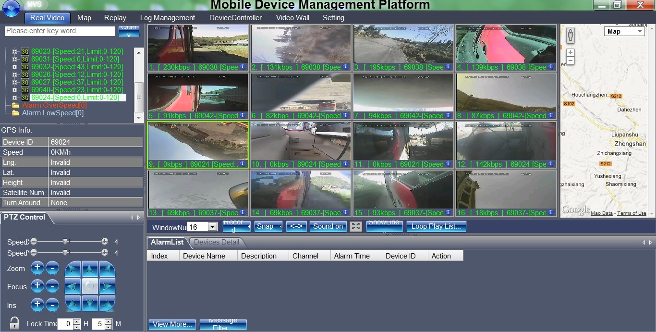
Task: Expand device 69031 in the tree
Action: coord(14,59)
